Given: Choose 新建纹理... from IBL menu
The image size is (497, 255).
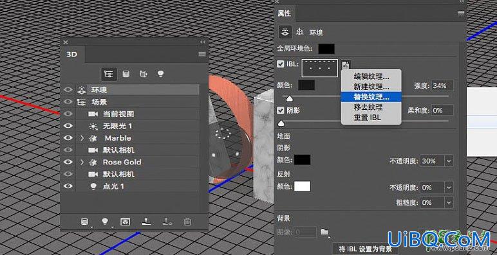Looking at the screenshot, I should click(x=371, y=87).
